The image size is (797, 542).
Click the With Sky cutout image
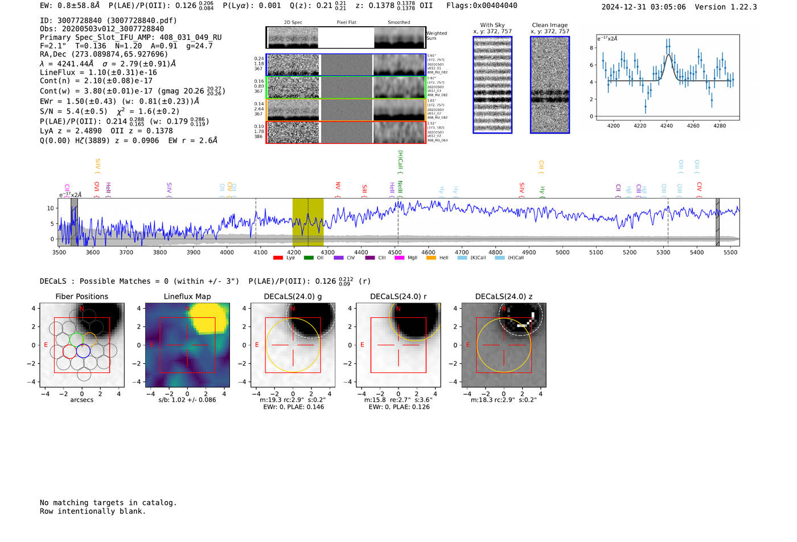[492, 85]
